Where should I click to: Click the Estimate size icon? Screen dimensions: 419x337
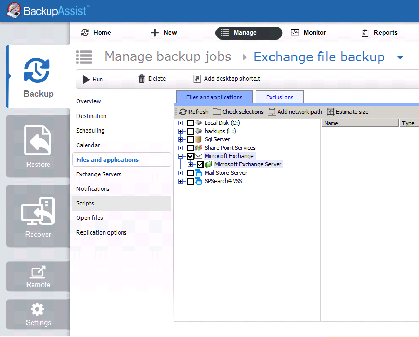click(x=331, y=112)
